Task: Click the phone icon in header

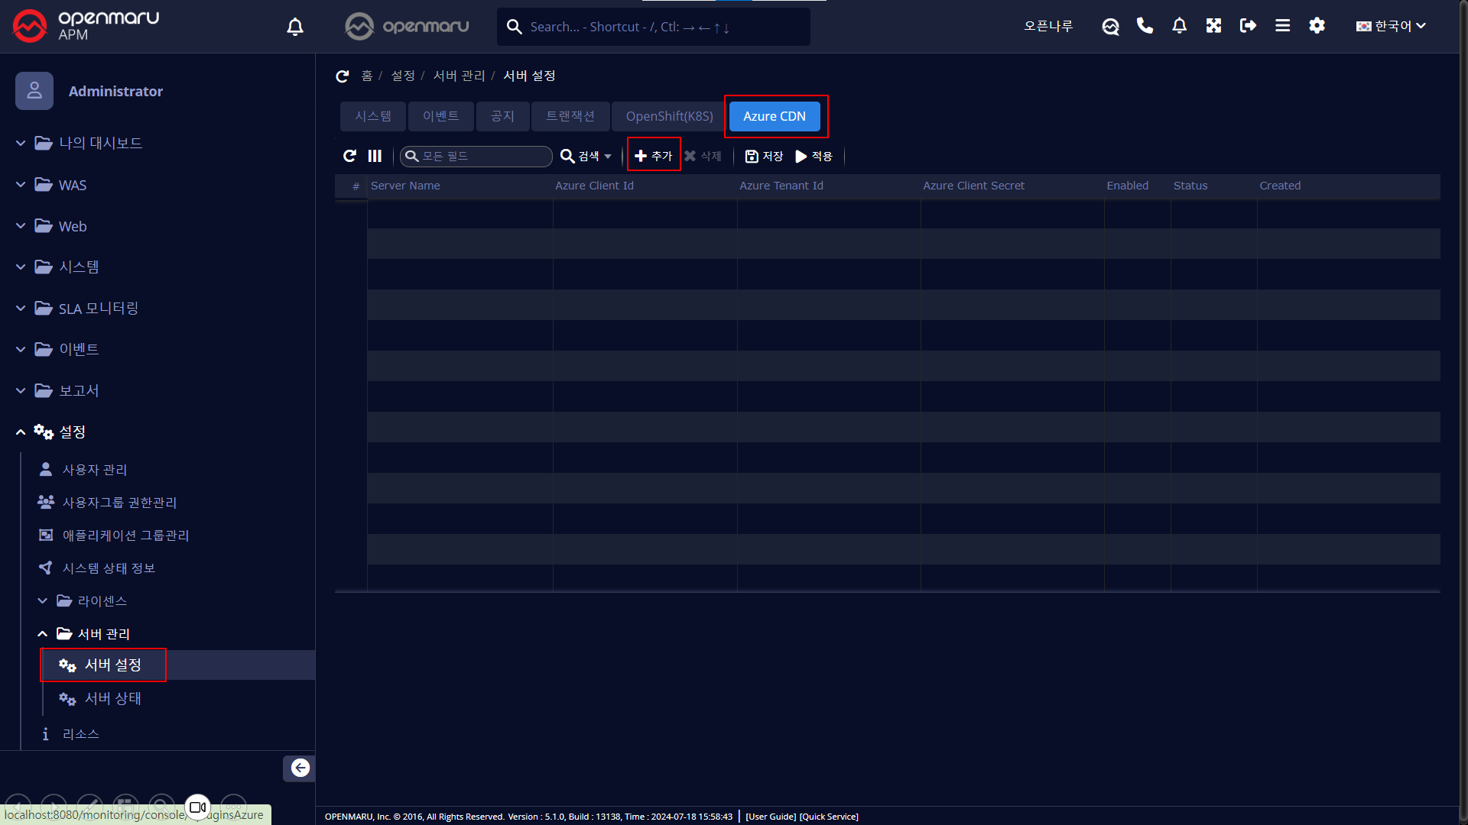Action: [x=1145, y=26]
